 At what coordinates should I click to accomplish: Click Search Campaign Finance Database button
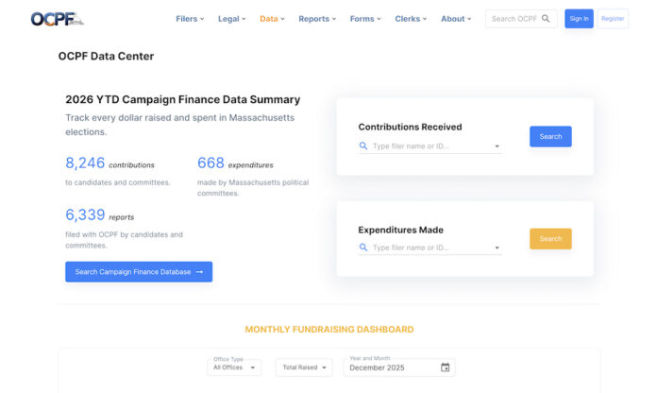coord(139,272)
